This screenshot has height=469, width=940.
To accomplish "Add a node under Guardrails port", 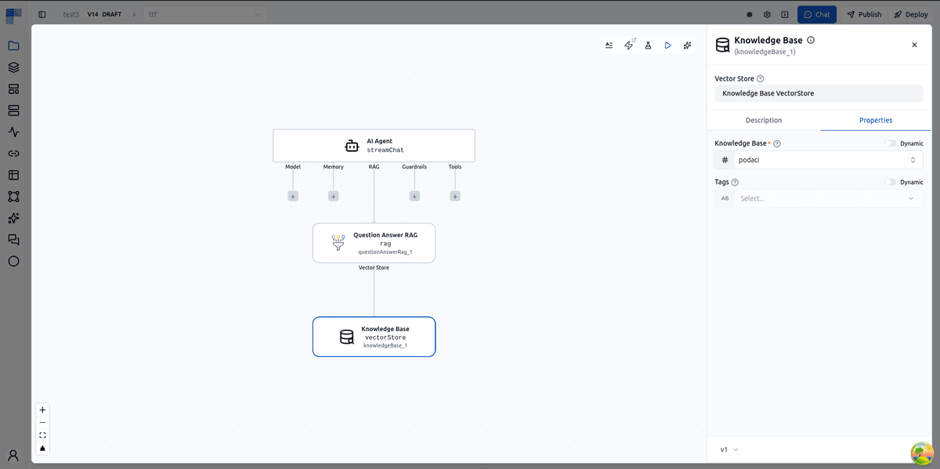I will pos(414,196).
